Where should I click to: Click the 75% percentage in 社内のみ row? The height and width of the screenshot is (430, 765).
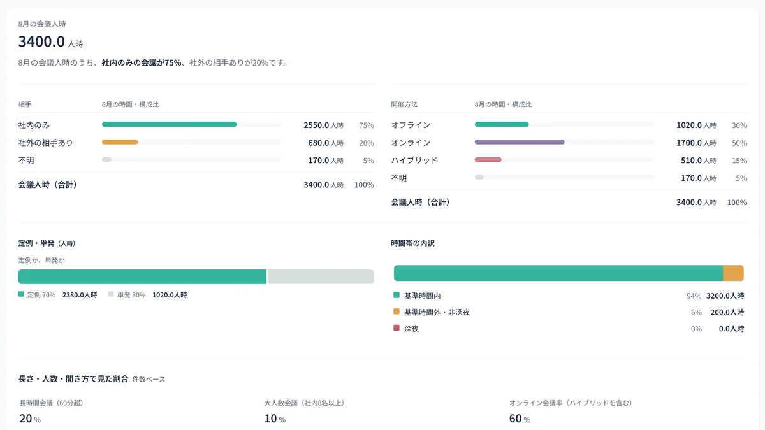367,125
